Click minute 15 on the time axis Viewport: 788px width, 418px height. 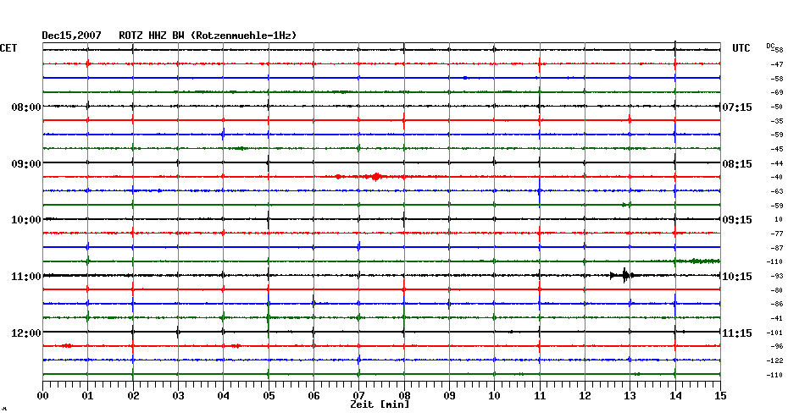tap(720, 396)
